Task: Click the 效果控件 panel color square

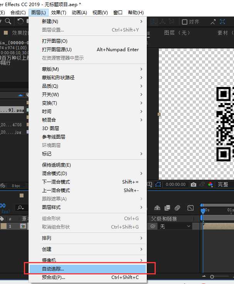Action: pos(6,33)
